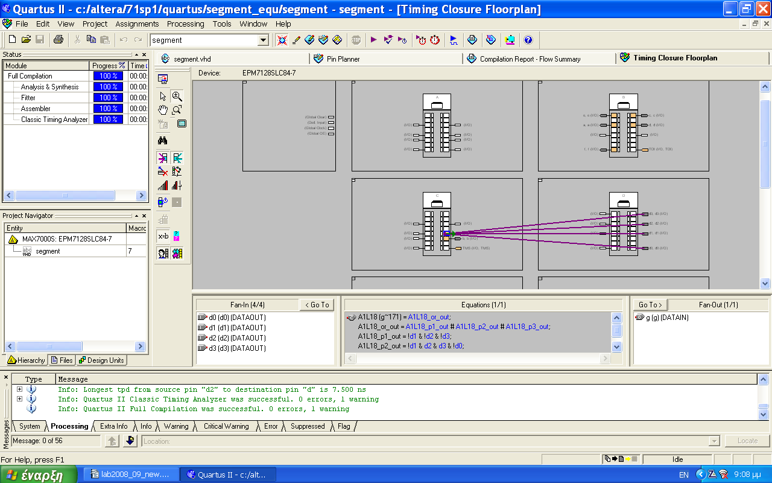Open the Programmer toolbar icon

(510, 40)
